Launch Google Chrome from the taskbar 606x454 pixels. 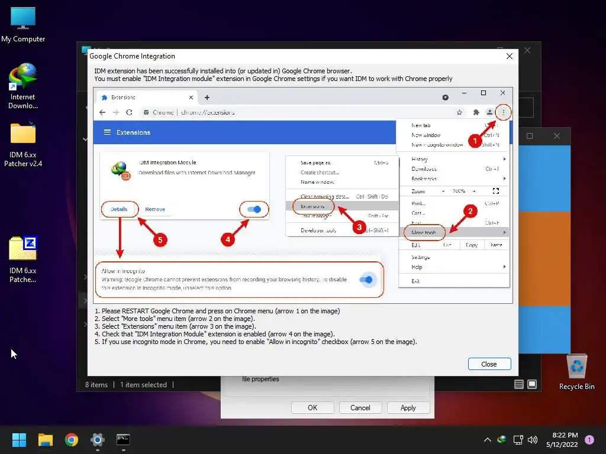pyautogui.click(x=72, y=440)
